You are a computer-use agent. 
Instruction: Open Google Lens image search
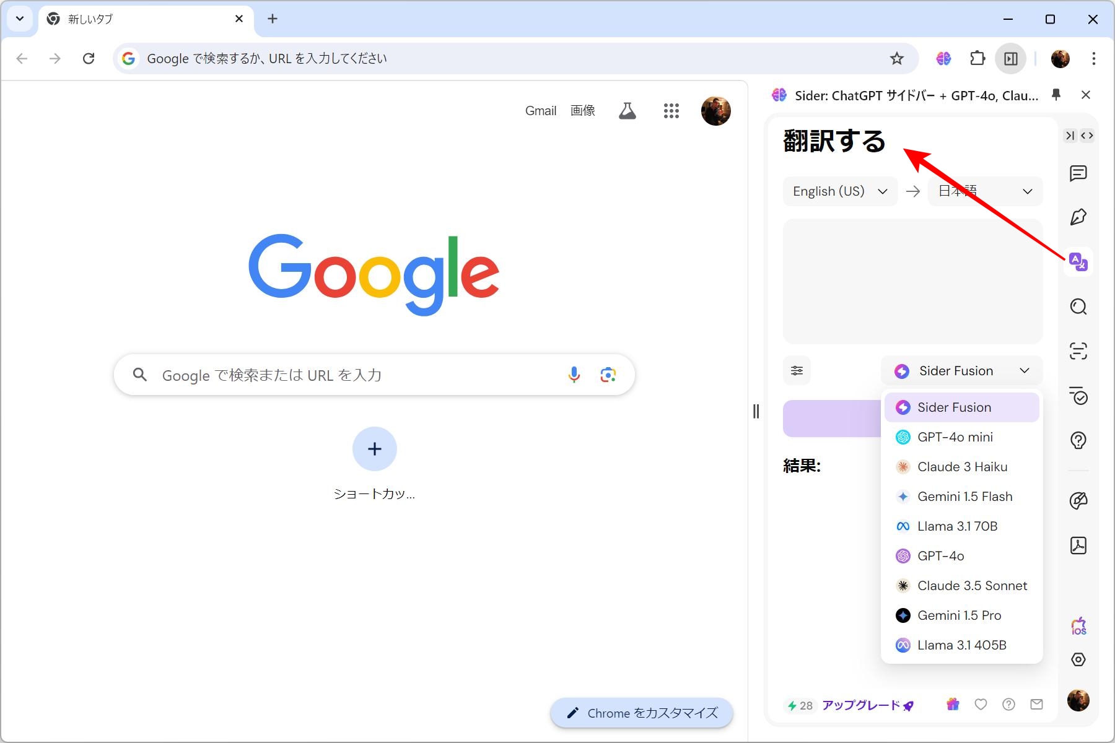608,375
